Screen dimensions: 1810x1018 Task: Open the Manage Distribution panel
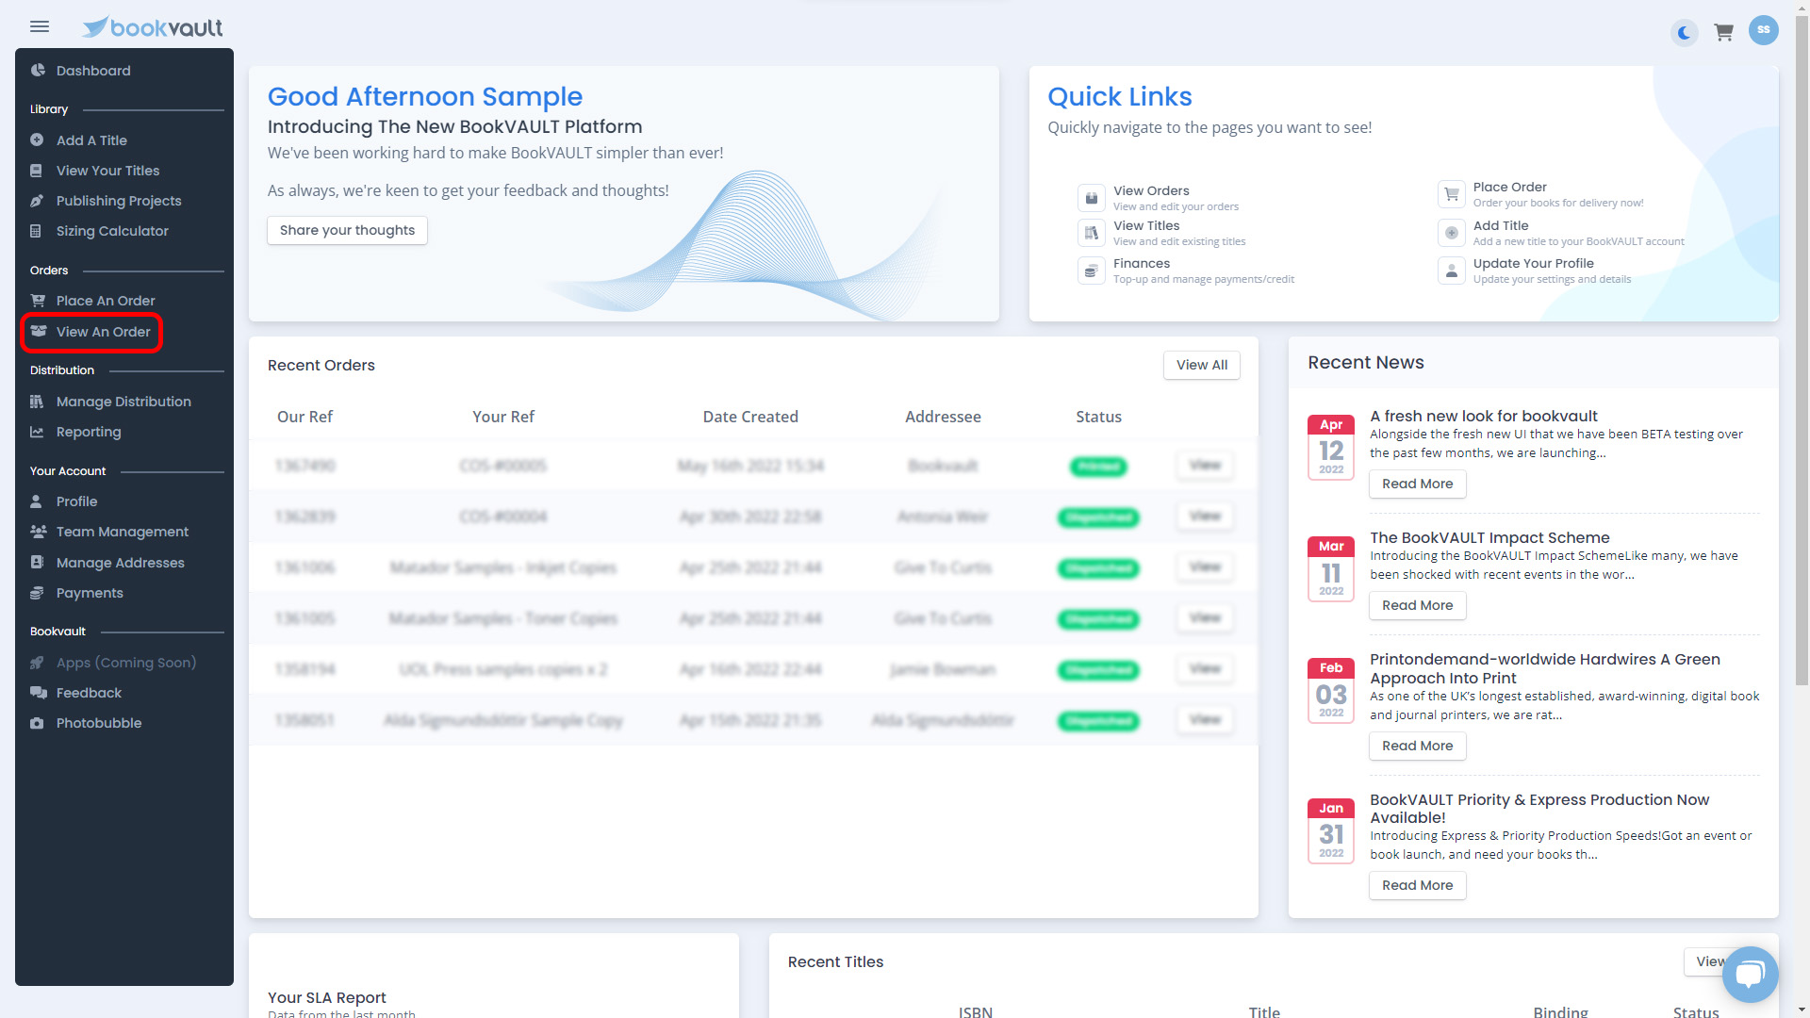123,402
